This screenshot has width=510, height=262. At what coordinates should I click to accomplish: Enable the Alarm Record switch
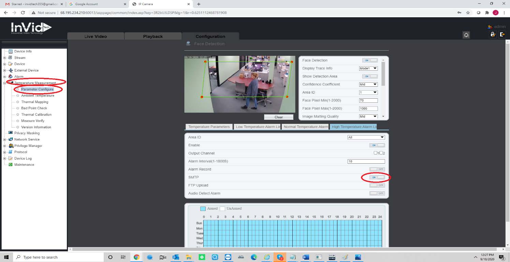click(x=377, y=169)
